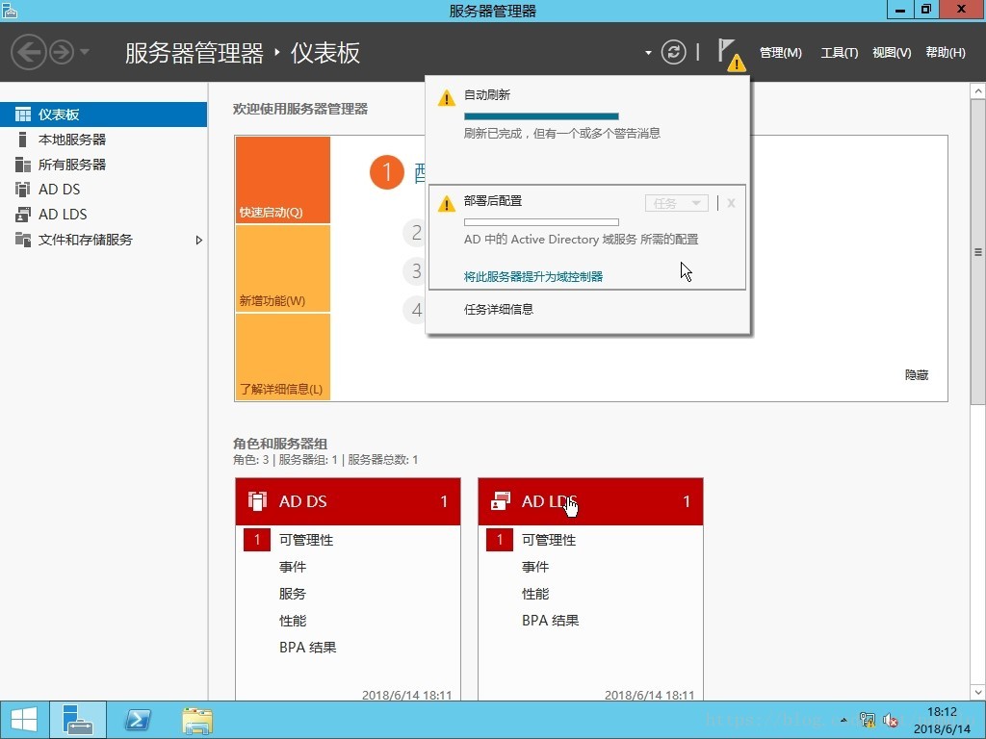
Task: Click the scrollbar down arrow
Action: (x=978, y=693)
